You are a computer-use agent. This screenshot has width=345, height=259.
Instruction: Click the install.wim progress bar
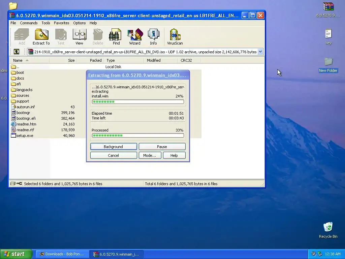(x=138, y=102)
